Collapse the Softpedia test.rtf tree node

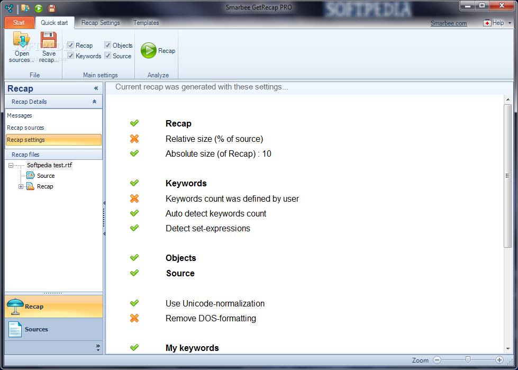pos(11,165)
